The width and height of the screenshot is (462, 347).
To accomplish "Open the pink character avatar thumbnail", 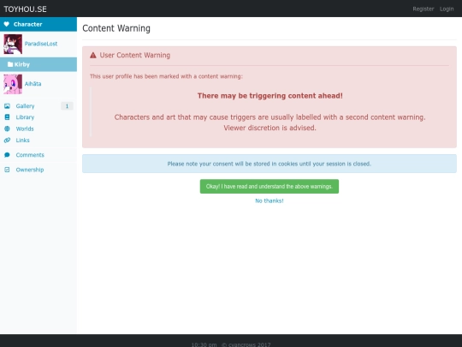I will (13, 84).
